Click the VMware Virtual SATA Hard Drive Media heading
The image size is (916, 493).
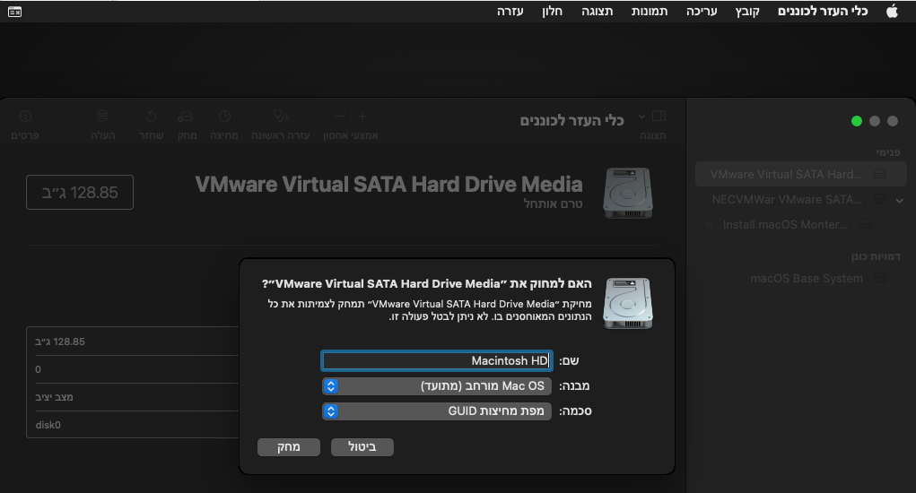click(x=388, y=185)
